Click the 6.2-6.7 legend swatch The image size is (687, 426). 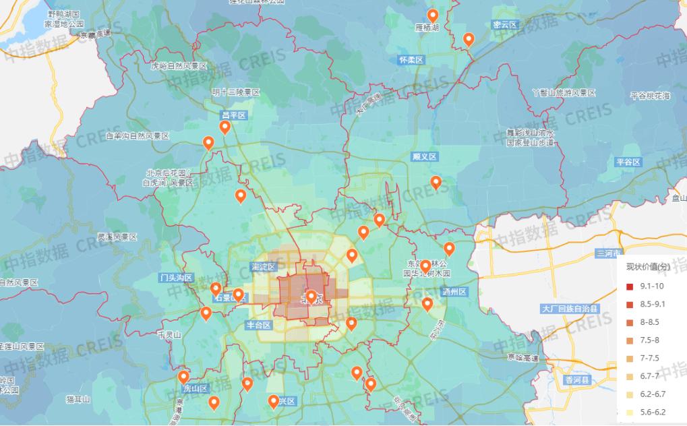tap(630, 394)
